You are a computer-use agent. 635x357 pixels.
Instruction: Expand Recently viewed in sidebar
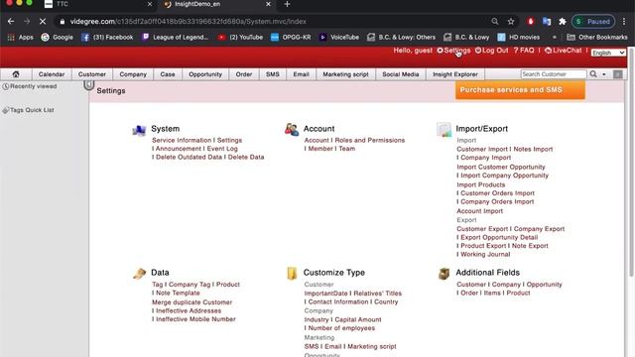[x=30, y=86]
